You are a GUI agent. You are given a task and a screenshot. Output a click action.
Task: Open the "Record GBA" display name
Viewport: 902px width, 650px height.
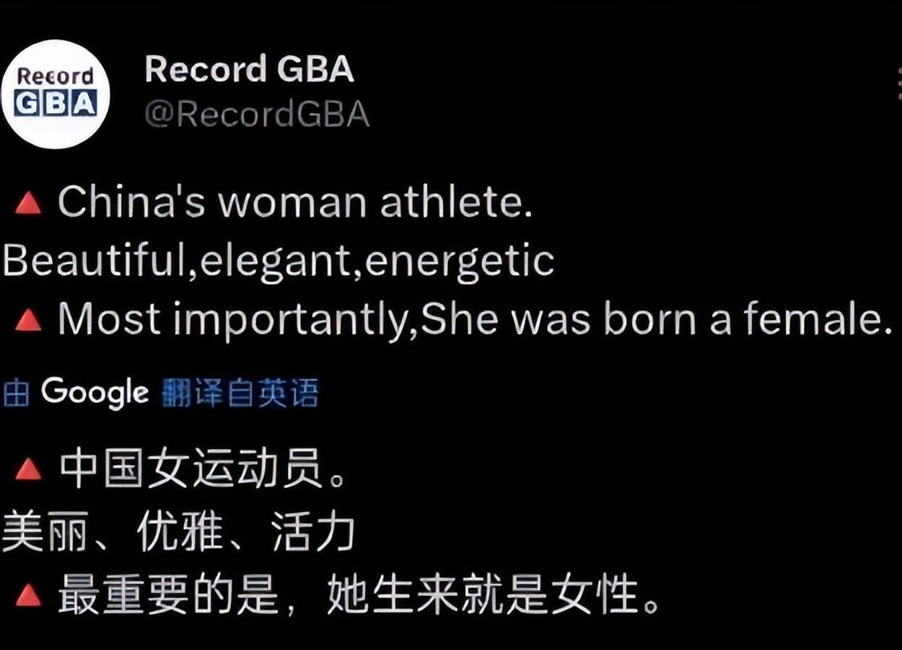pyautogui.click(x=249, y=70)
